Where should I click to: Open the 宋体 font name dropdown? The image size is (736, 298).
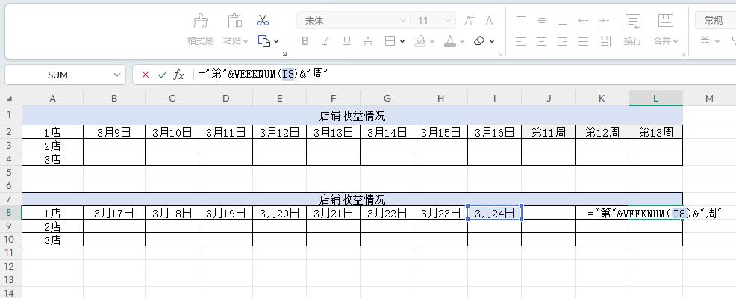click(x=403, y=21)
